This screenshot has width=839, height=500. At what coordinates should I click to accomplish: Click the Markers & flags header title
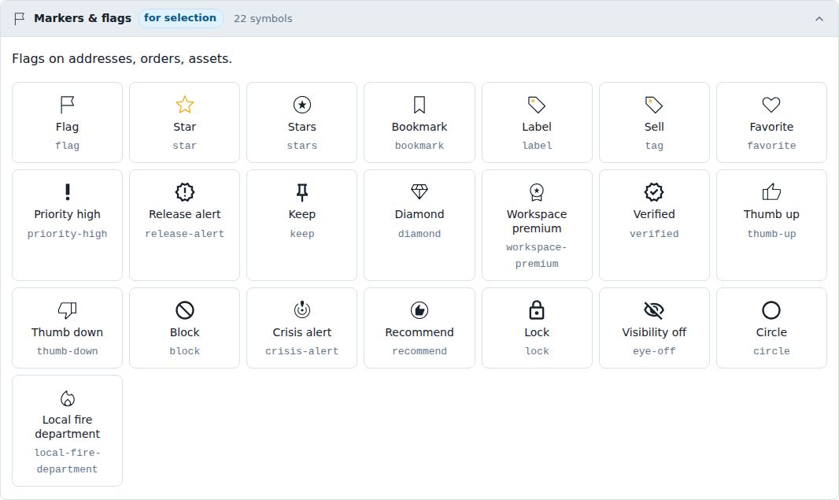tap(83, 18)
